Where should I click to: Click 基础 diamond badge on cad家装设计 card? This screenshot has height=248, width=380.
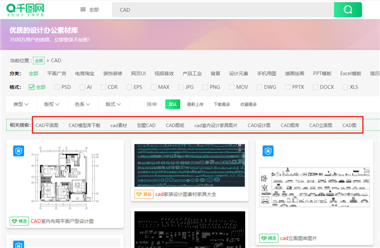point(144,194)
